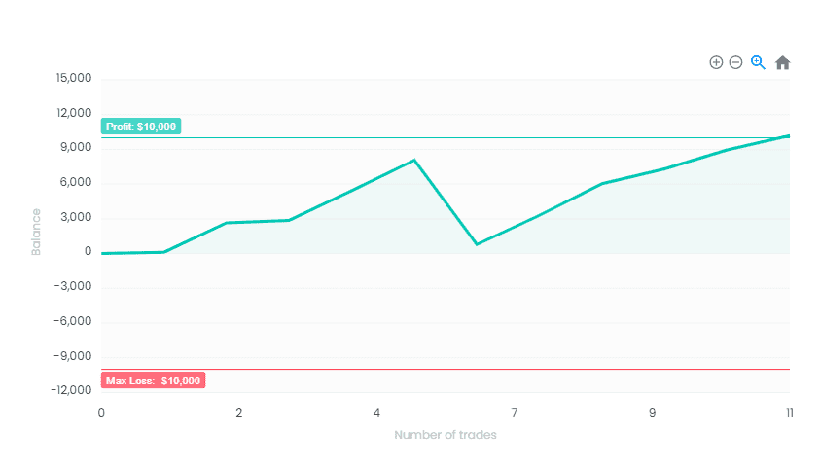Click the line's end point at trade 11
The image size is (820, 473).
789,135
